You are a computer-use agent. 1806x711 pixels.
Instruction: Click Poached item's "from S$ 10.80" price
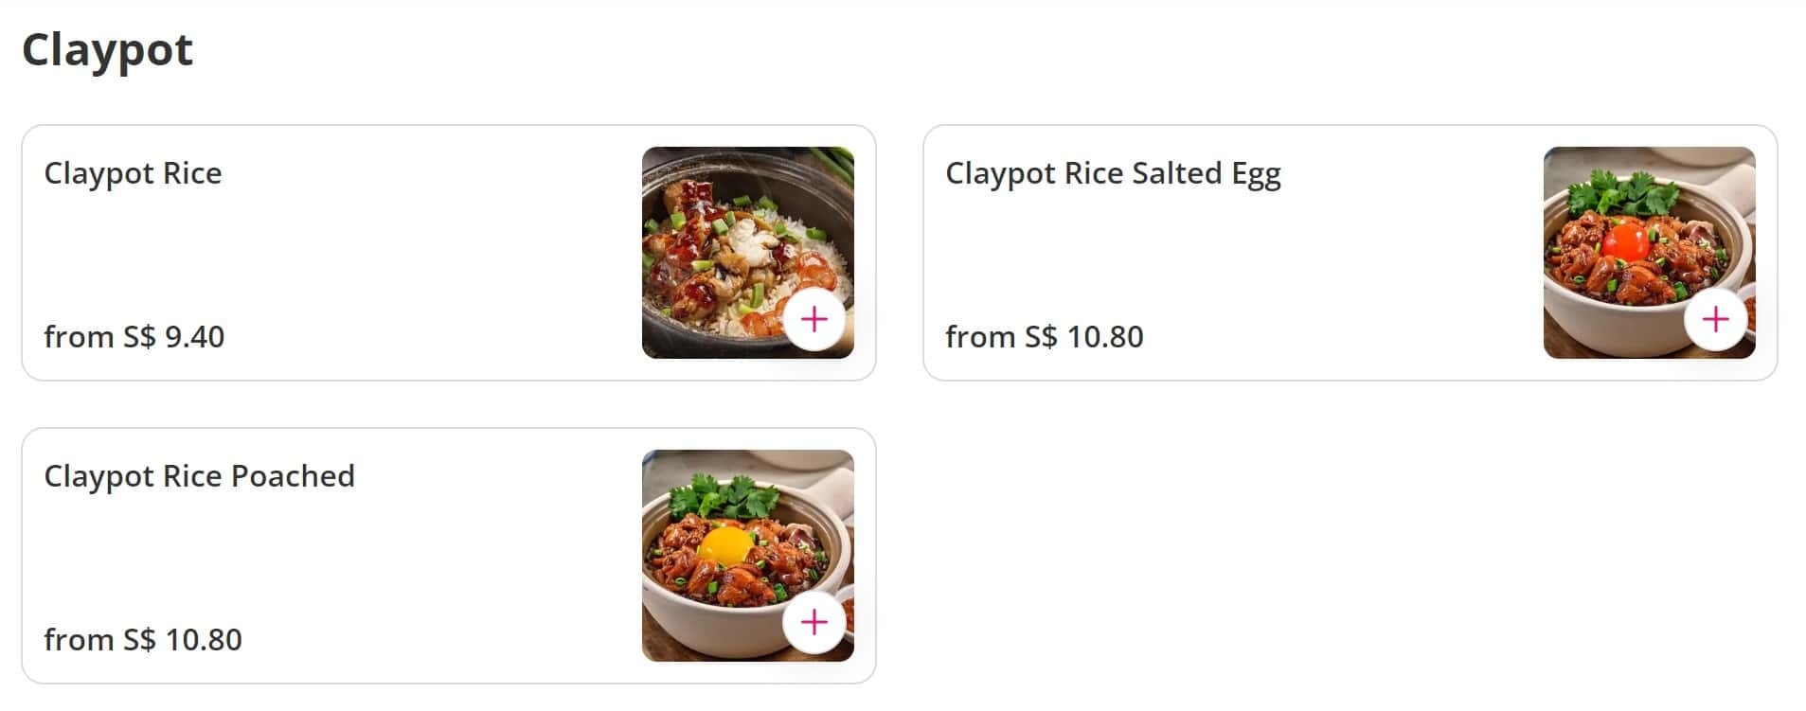[143, 640]
